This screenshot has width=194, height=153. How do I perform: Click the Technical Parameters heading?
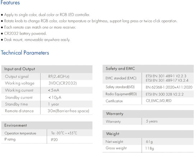[25, 53]
